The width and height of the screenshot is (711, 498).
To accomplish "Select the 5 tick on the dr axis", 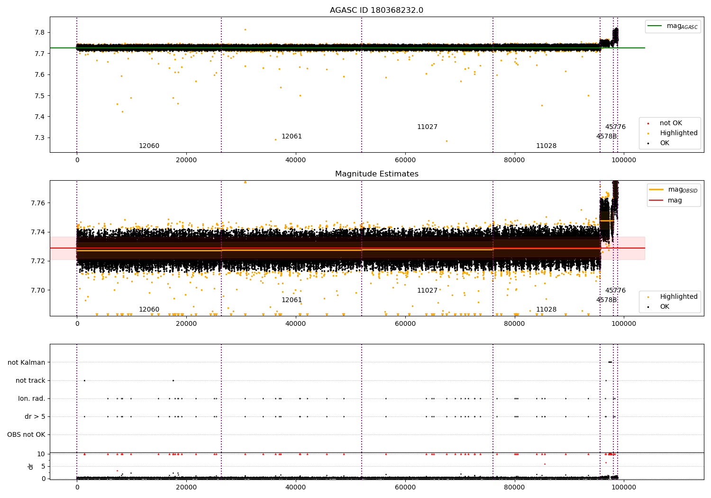I will [x=43, y=466].
